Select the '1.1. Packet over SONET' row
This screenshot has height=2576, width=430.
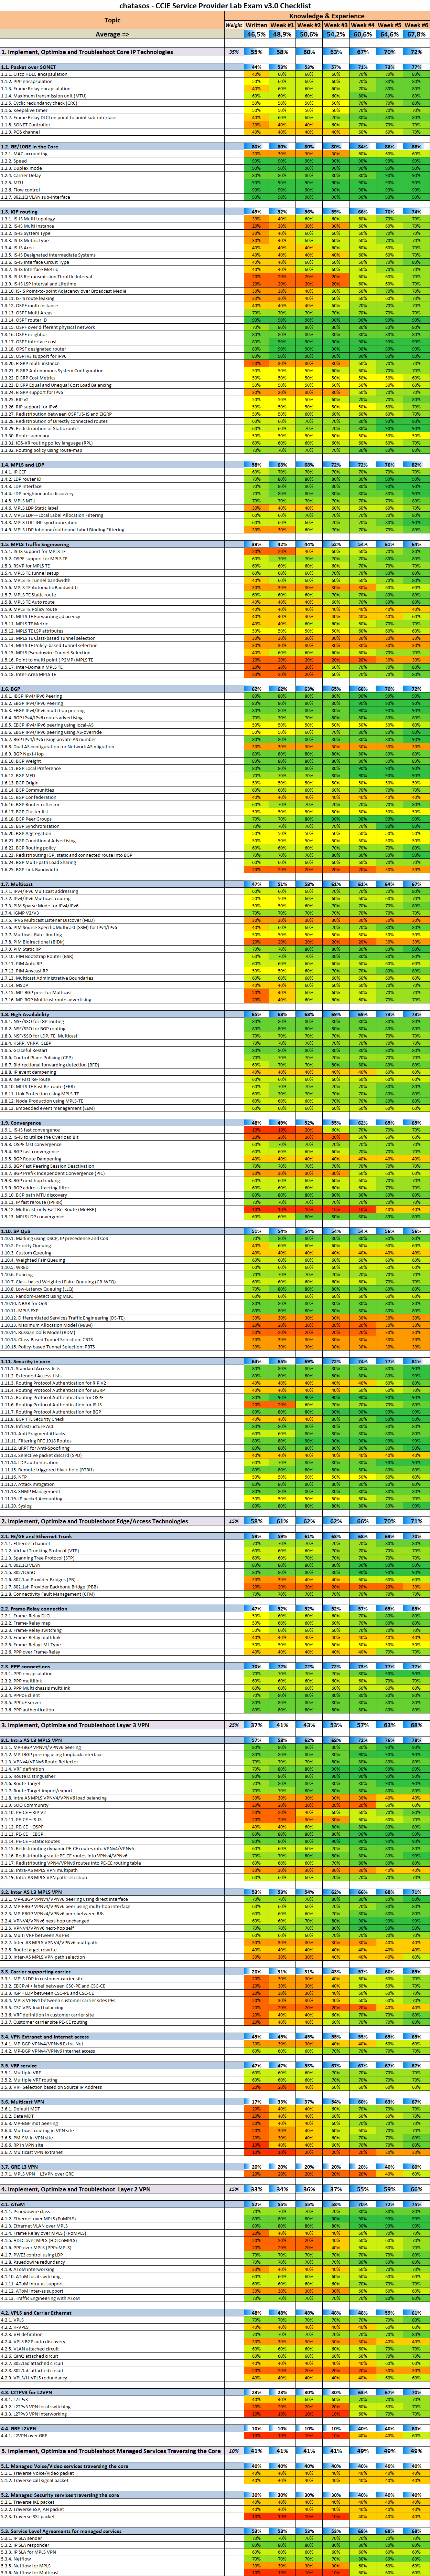[112, 67]
